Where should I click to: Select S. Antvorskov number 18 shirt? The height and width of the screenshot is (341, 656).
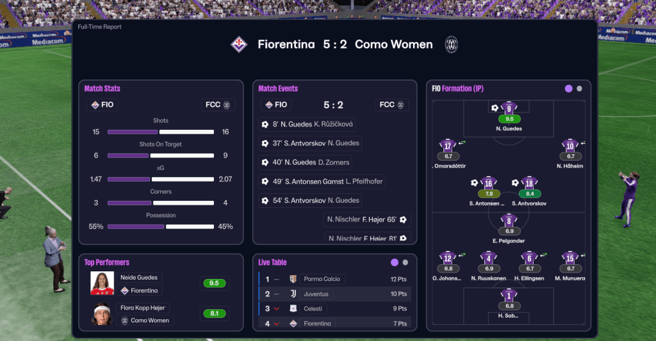[529, 183]
